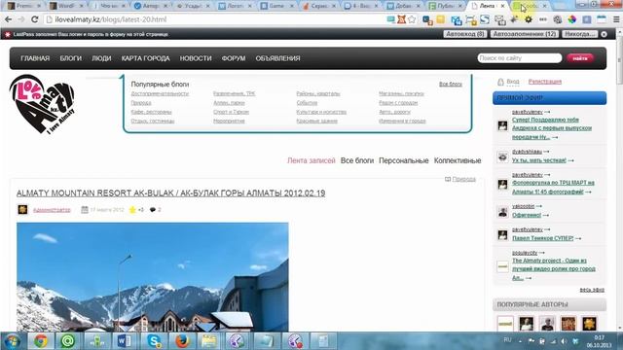The height and width of the screenshot is (350, 623).
Task: Click the Вход login link
Action: coord(513,82)
